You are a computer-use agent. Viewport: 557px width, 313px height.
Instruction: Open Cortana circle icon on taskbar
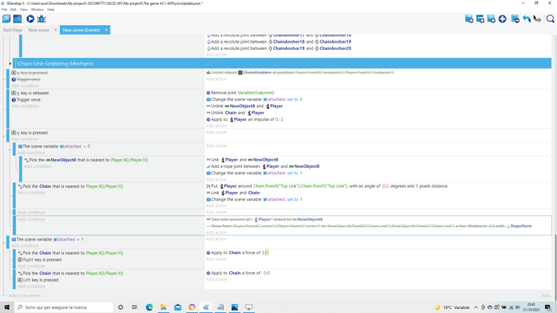tap(120, 307)
